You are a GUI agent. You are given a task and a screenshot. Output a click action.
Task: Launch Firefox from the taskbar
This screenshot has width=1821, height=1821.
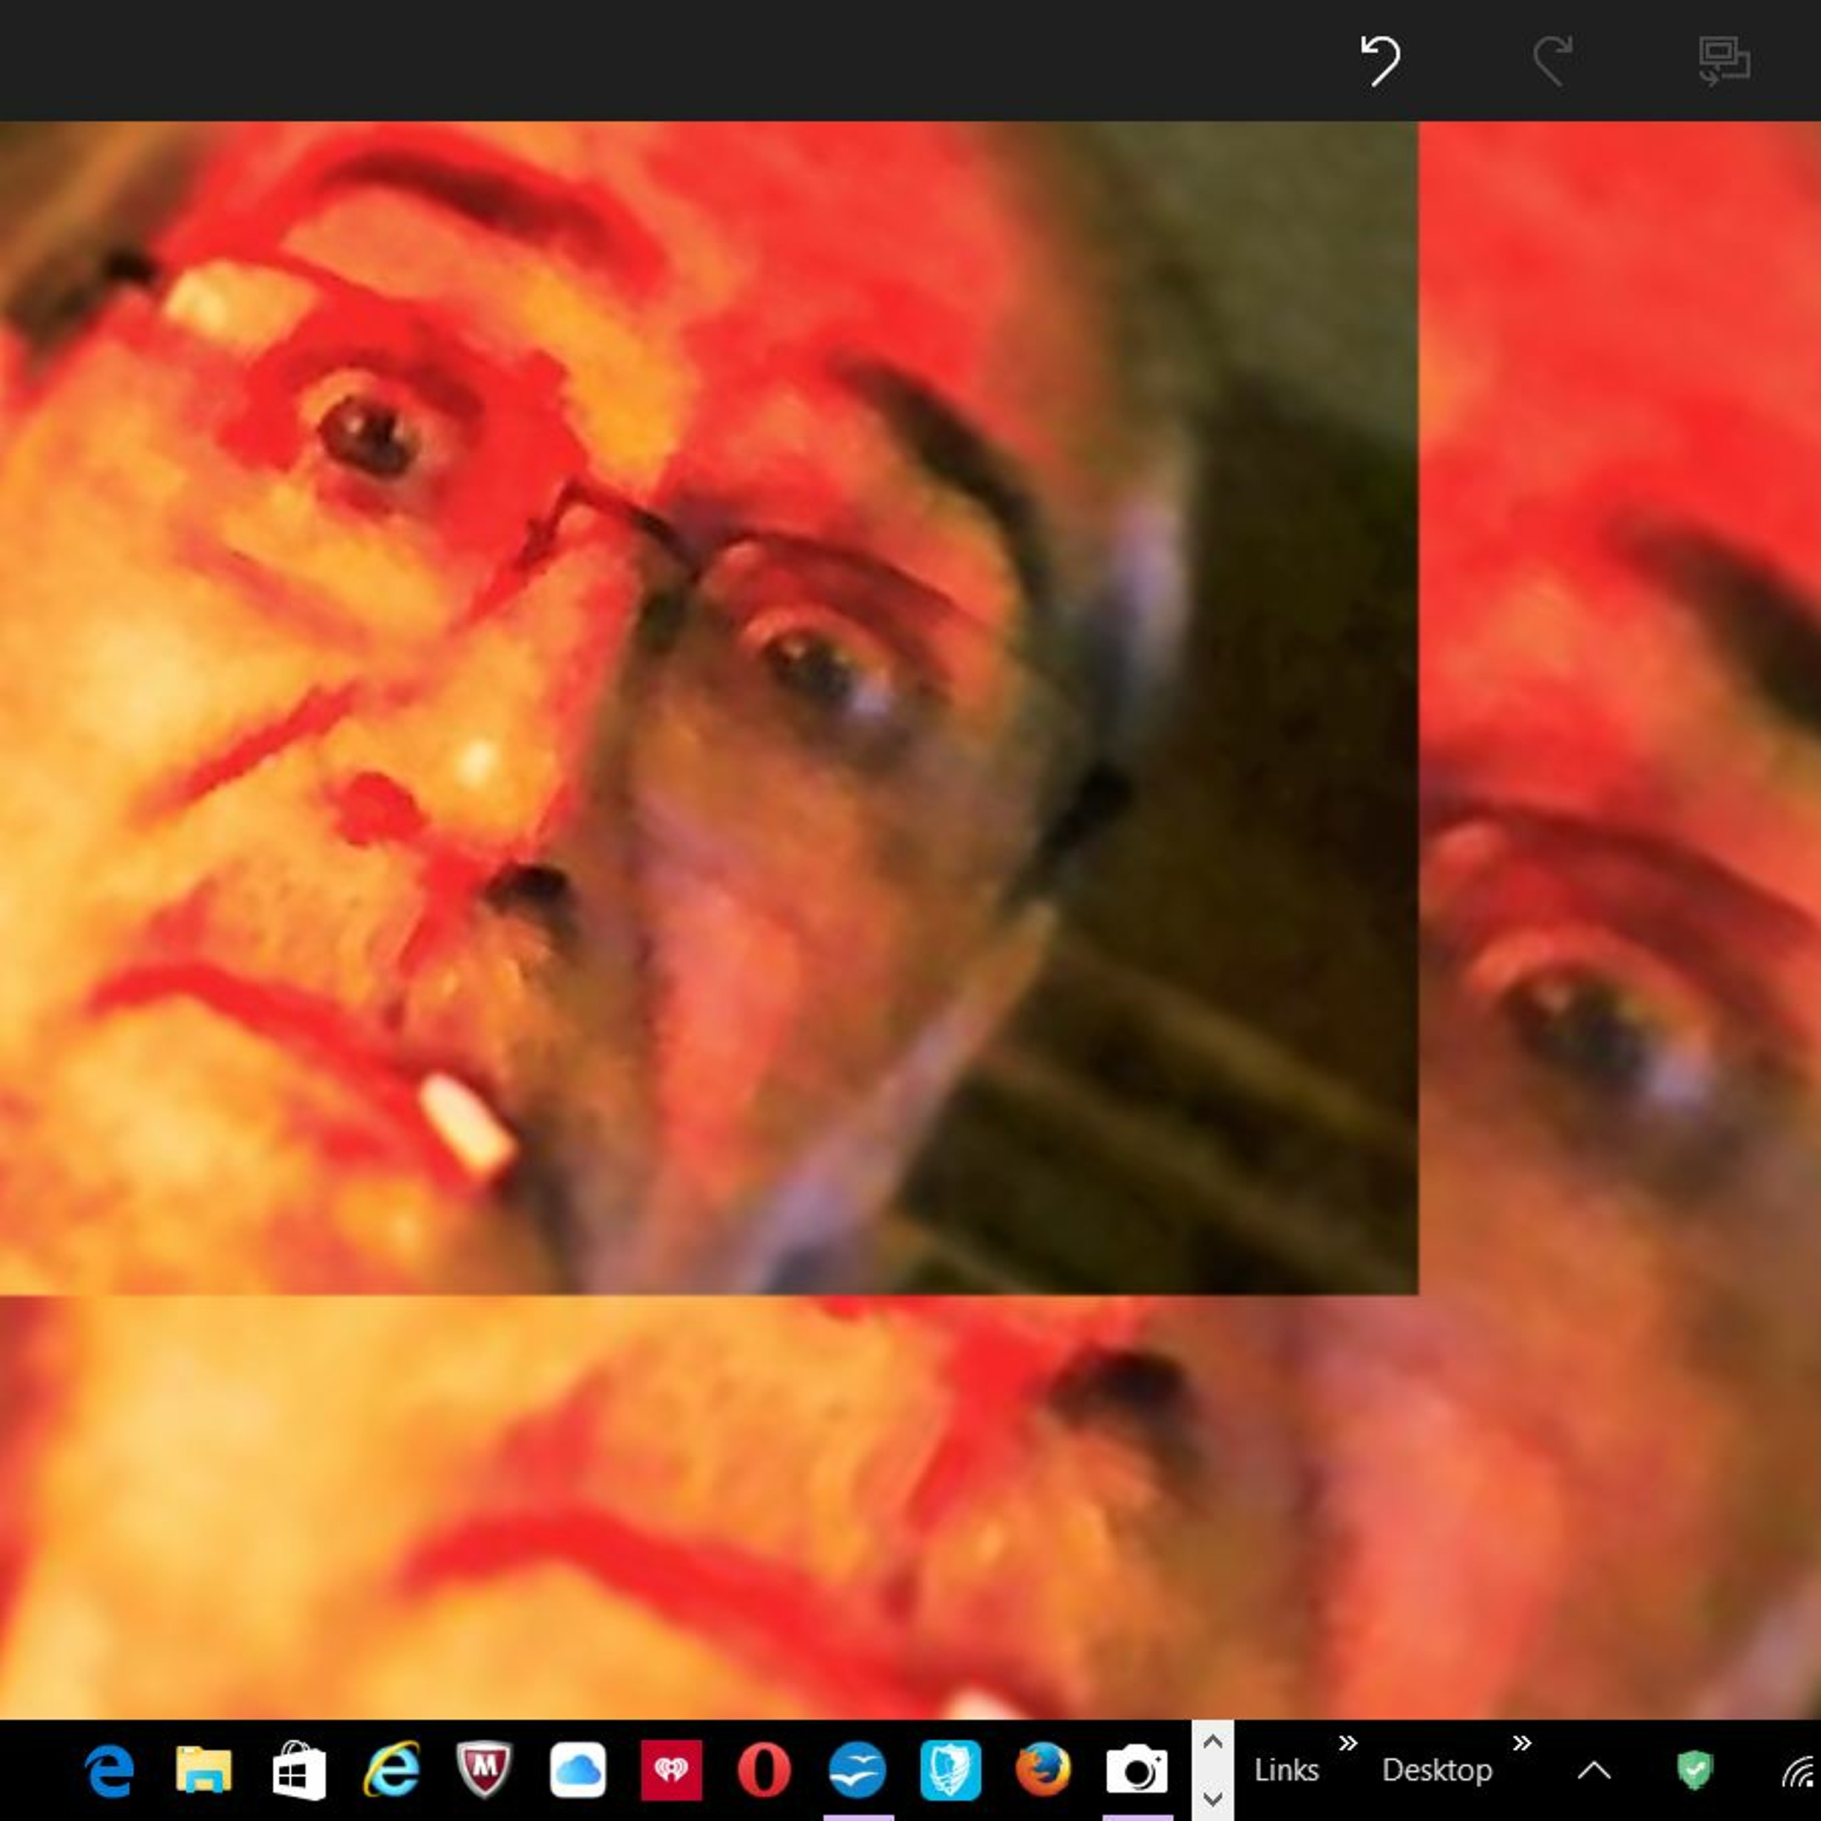[x=1043, y=1770]
